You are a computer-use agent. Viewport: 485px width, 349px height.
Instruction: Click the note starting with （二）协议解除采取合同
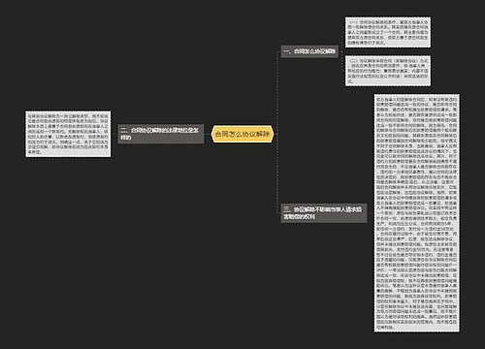(388, 71)
